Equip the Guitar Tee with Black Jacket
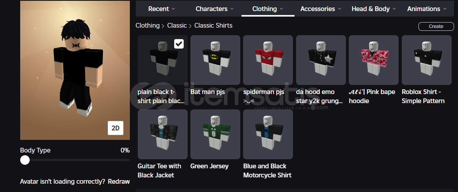This screenshot has width=458, height=192. click(162, 134)
